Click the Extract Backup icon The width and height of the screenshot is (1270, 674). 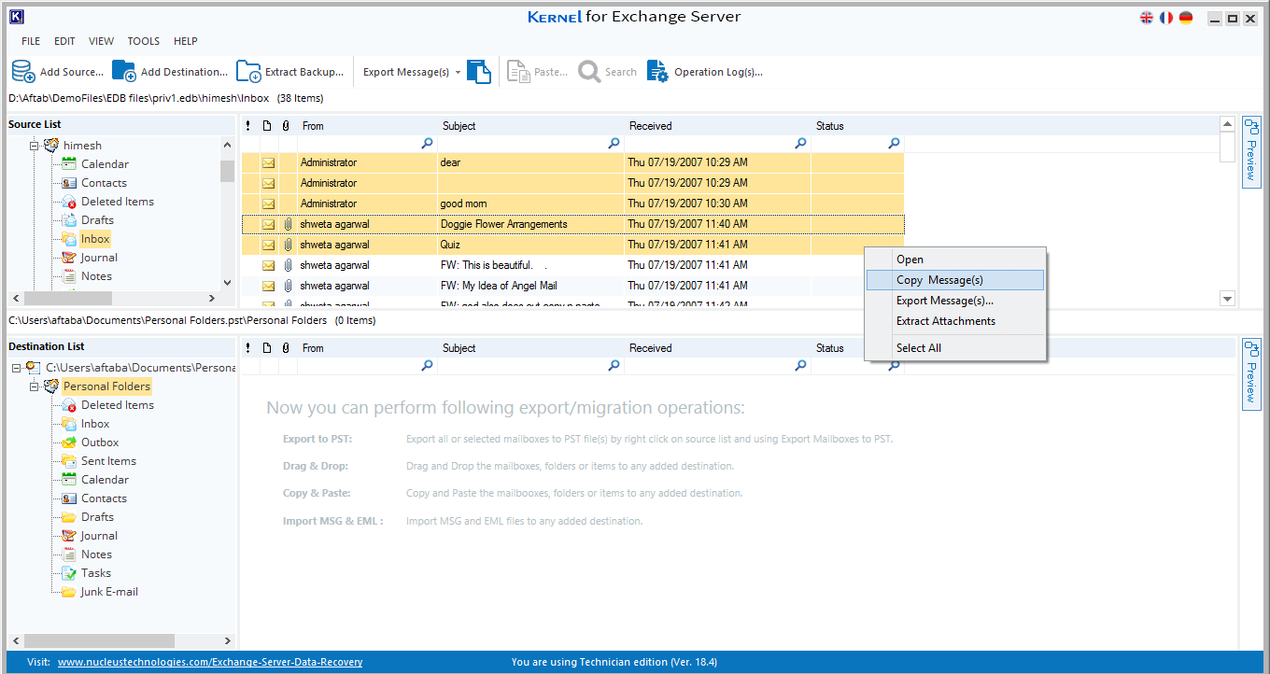point(248,72)
